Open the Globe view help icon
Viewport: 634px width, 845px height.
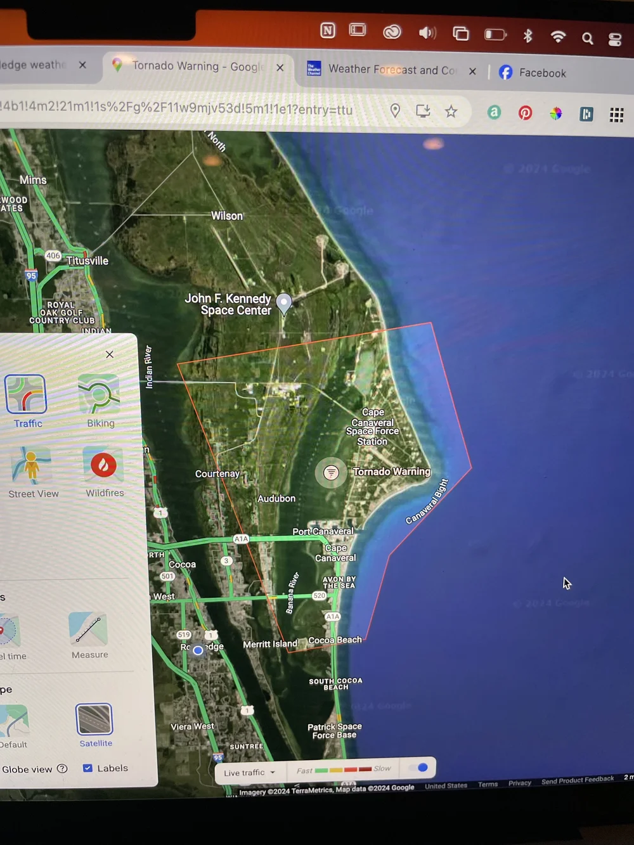pyautogui.click(x=62, y=768)
